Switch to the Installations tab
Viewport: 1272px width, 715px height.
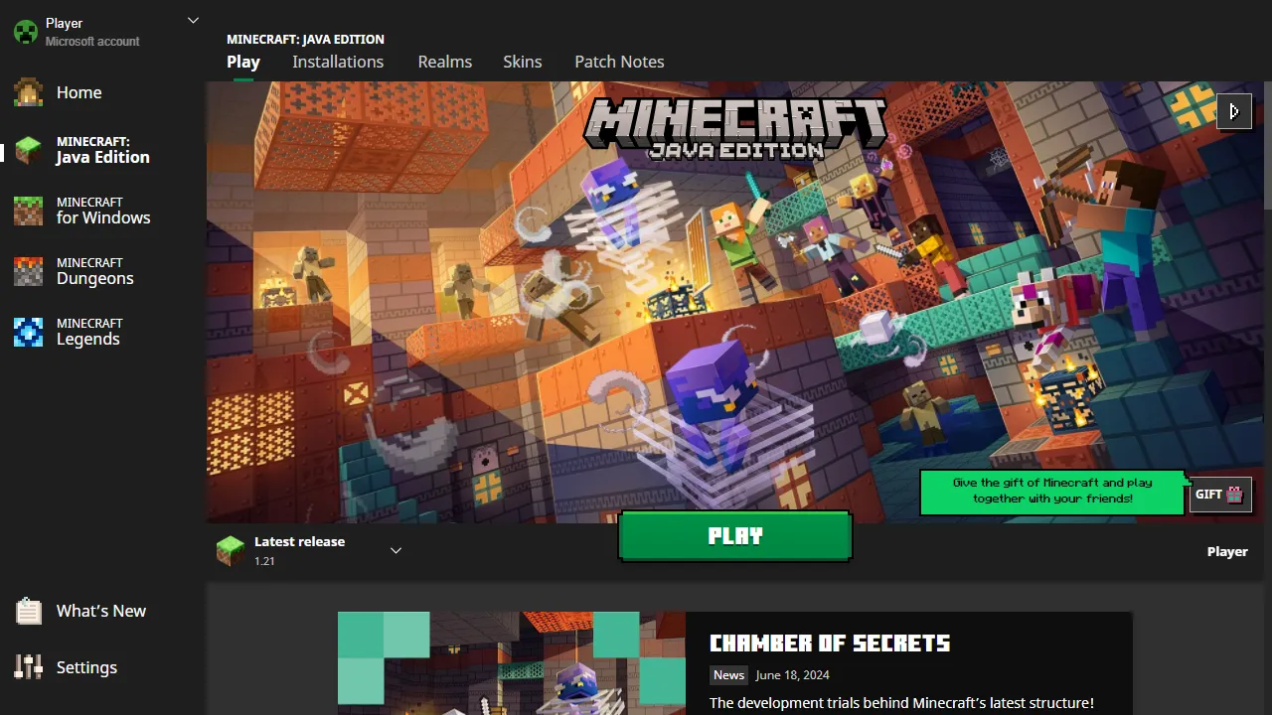click(x=338, y=62)
